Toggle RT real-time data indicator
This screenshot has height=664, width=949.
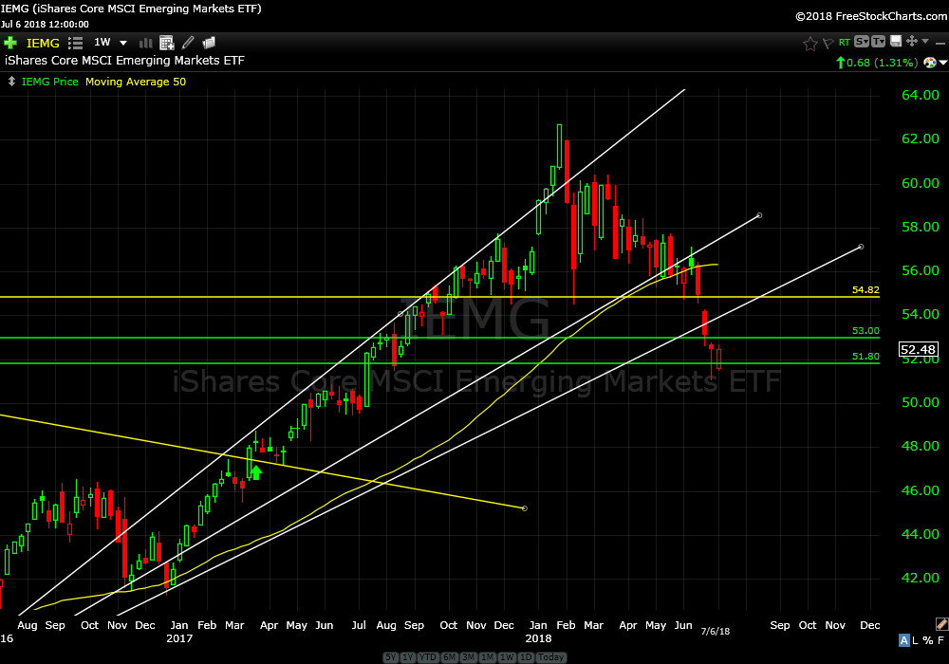[x=844, y=43]
